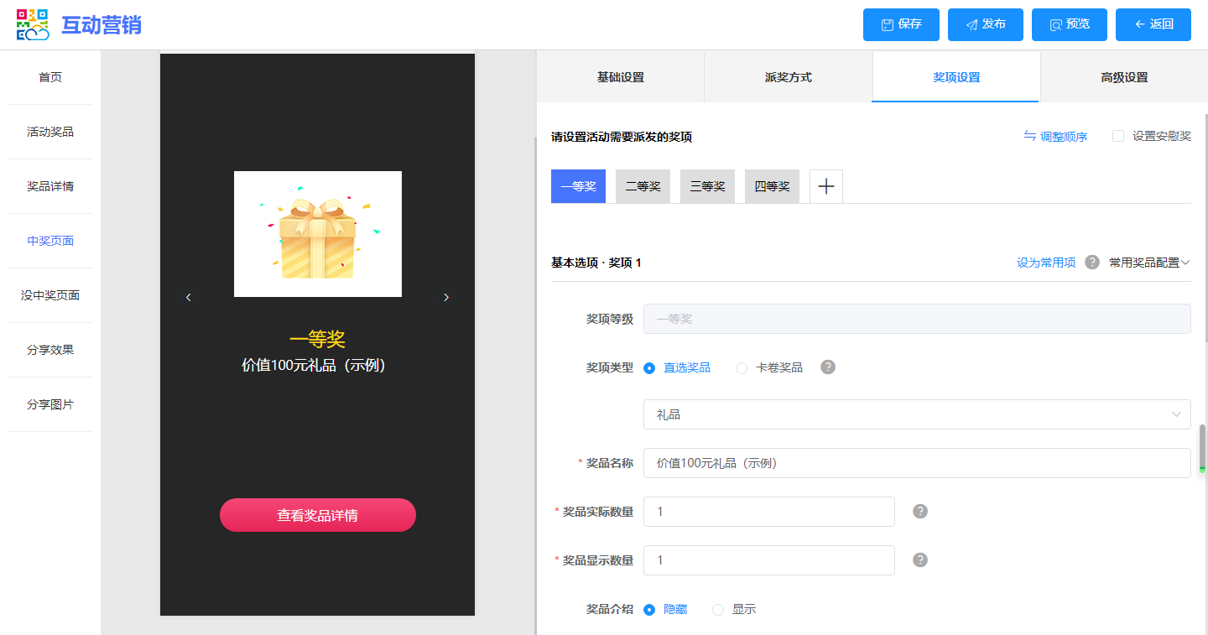Click the 奖品名称 input field
The width and height of the screenshot is (1208, 635).
(x=917, y=463)
